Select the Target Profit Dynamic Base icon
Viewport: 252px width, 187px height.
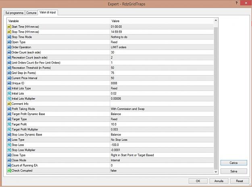coord(9,114)
